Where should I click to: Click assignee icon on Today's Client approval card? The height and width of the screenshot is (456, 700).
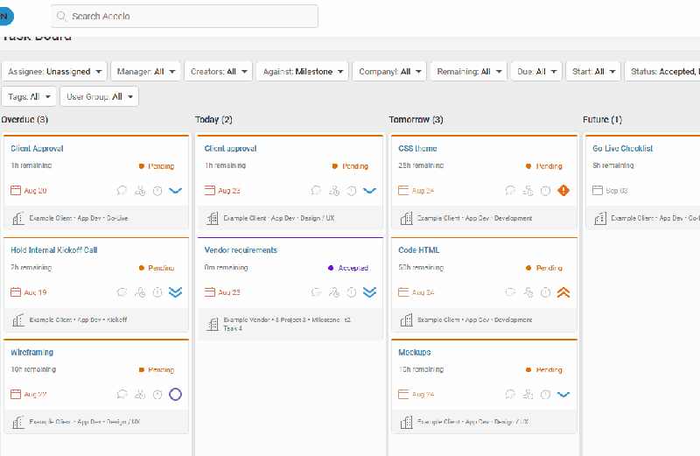pos(334,191)
